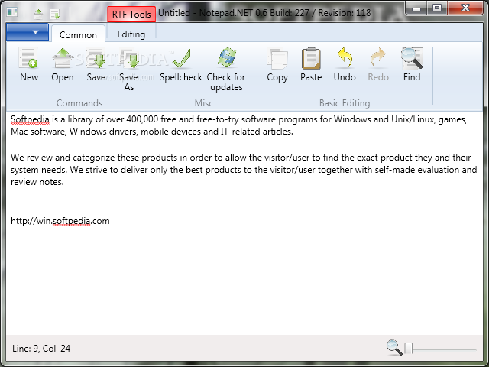
Task: Click the text 'review notes.'
Action: tap(37, 182)
